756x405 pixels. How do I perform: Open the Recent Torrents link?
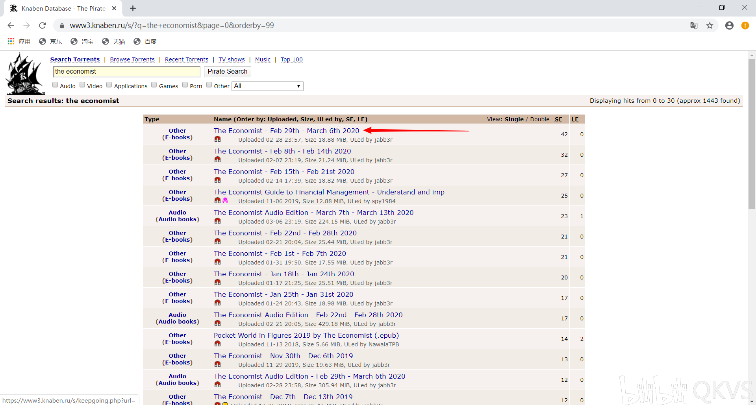187,59
